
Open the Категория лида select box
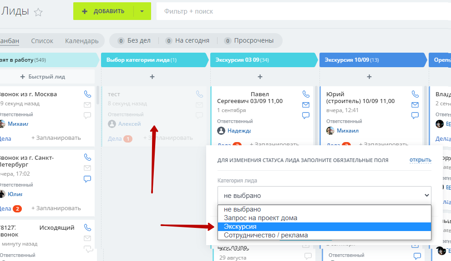point(324,195)
